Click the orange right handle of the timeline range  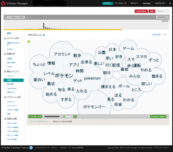pyautogui.click(x=121, y=30)
